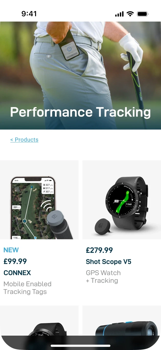The image size is (161, 350).
Task: Tap the wireless signal icon on CONNEX image
Action: pos(46,205)
